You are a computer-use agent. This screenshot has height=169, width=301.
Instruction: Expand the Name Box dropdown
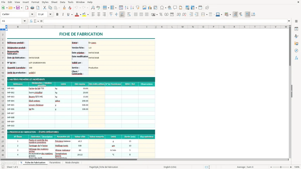[x=25, y=21]
